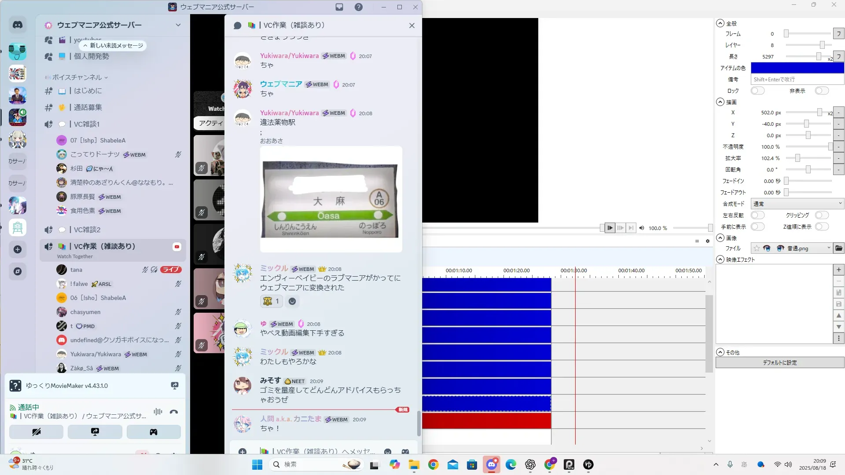Enable the 左右反転 toggle
The width and height of the screenshot is (845, 475).
pos(757,215)
